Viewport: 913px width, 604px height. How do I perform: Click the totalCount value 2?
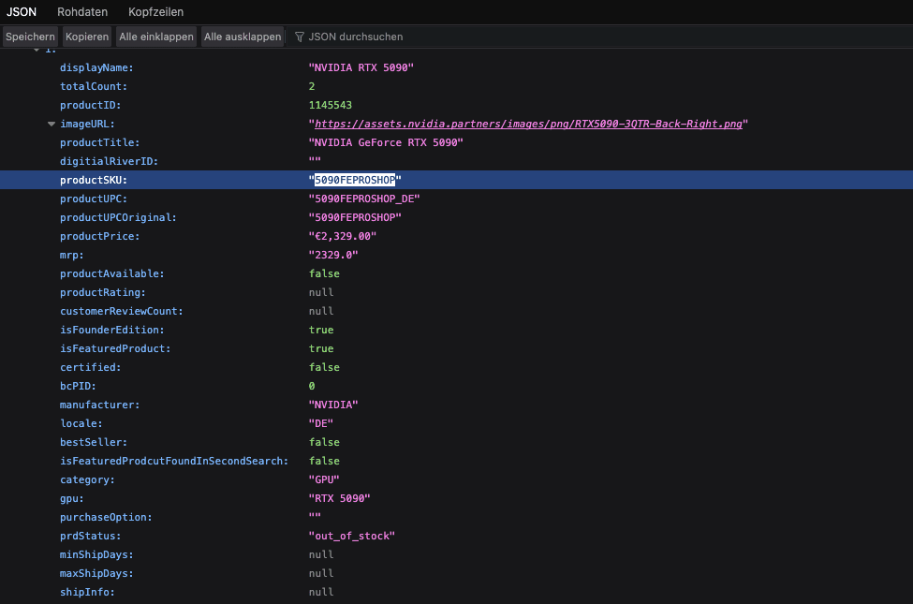(x=312, y=86)
